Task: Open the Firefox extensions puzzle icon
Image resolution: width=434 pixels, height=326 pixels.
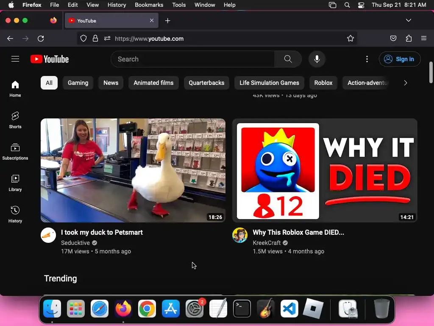Action: pos(409,39)
